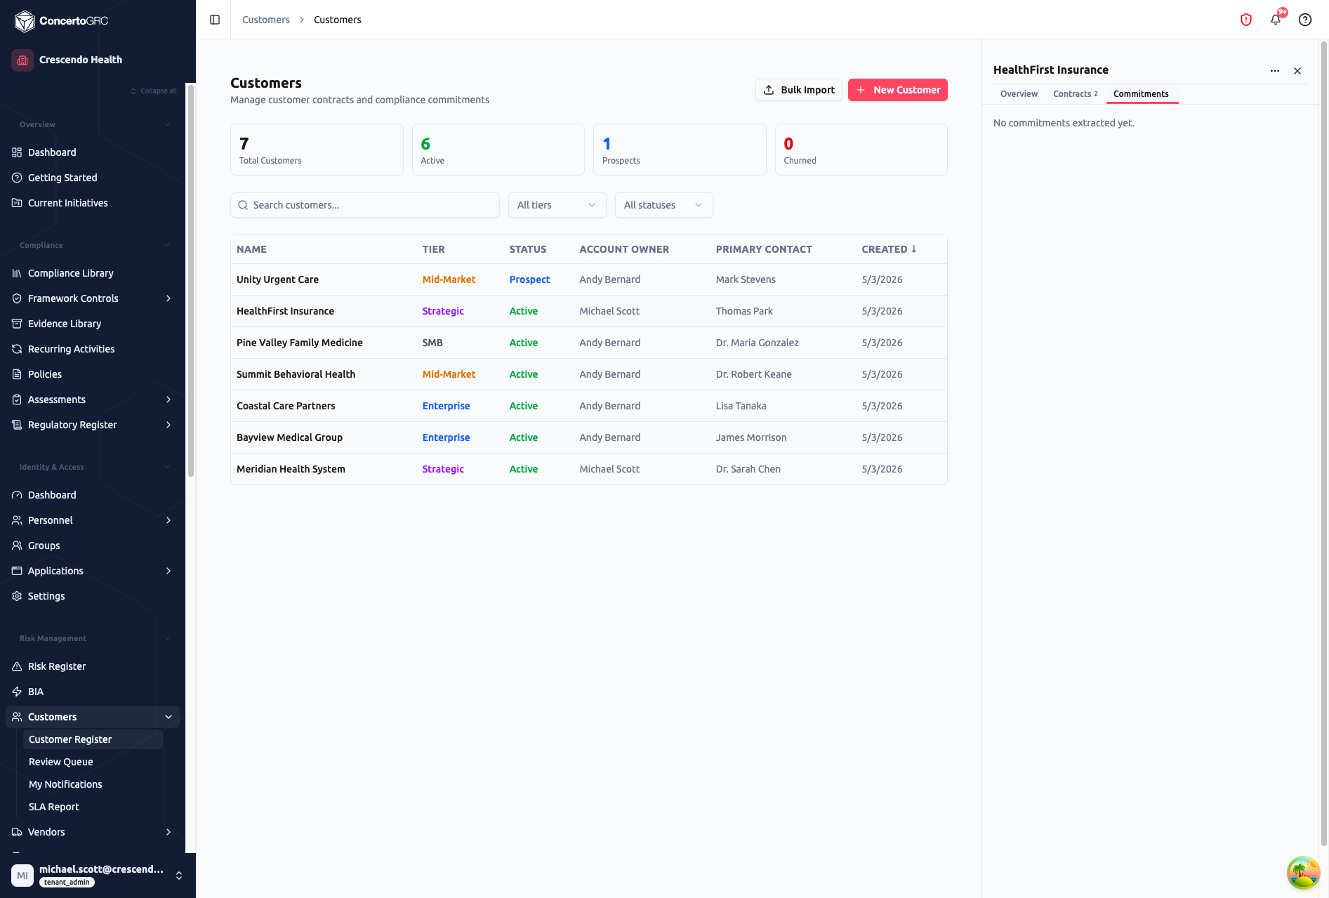The image size is (1329, 898).
Task: Click the Compliance Library books icon
Action: pos(17,273)
